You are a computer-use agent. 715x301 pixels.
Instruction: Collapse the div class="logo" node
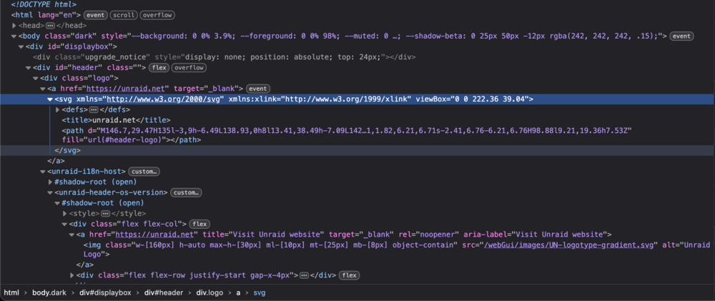tap(36, 78)
